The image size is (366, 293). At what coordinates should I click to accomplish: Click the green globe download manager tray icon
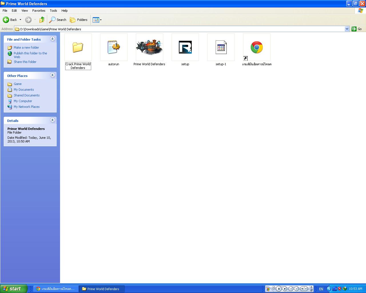pos(345,289)
